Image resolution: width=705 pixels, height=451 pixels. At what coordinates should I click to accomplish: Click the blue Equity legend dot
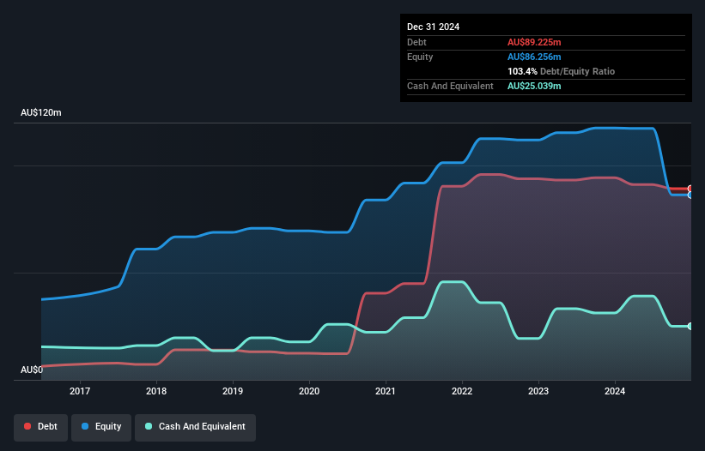pos(85,426)
